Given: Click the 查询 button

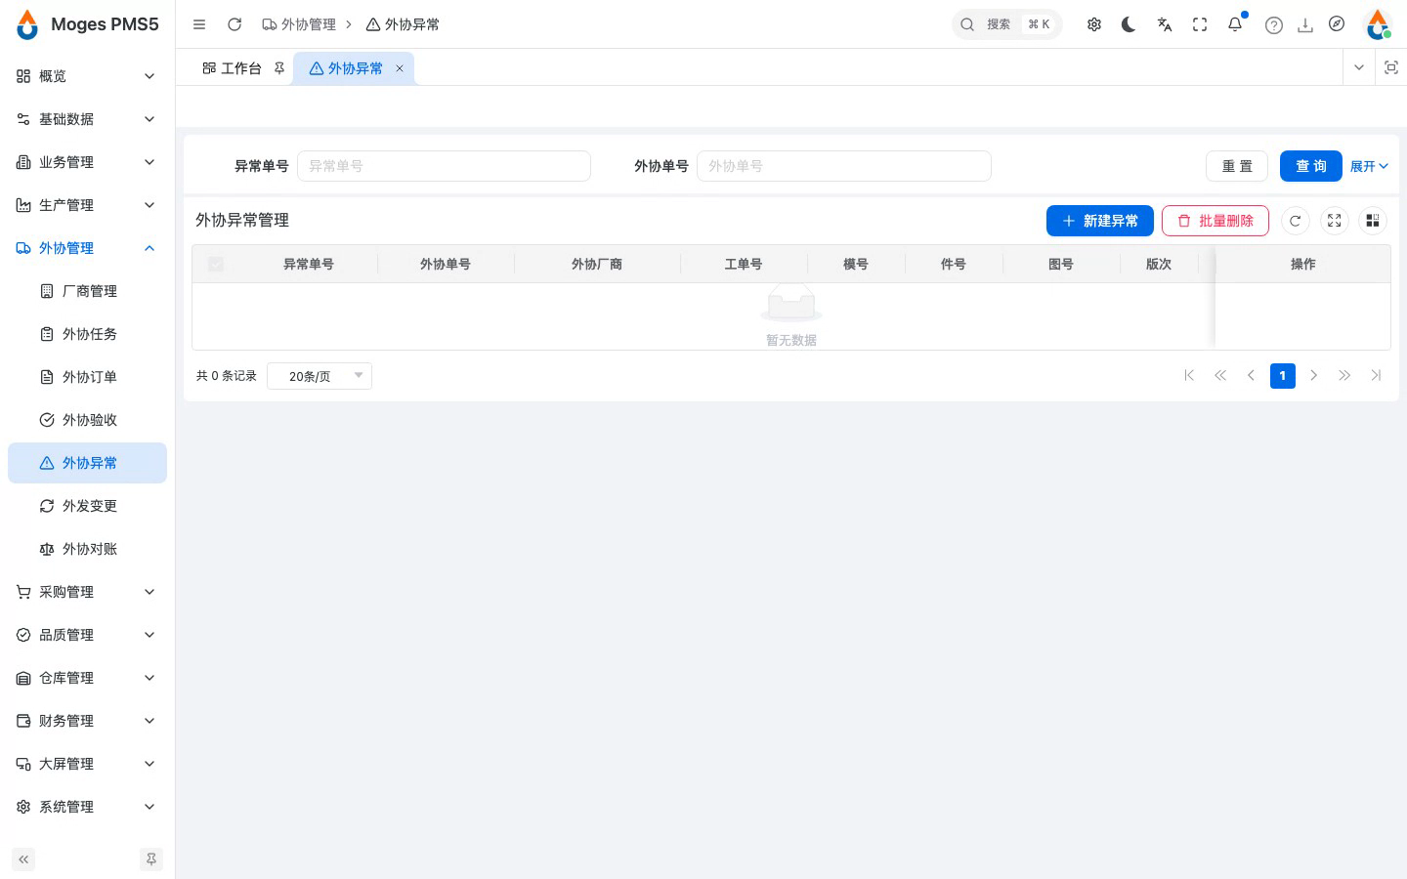Looking at the screenshot, I should click(x=1311, y=166).
